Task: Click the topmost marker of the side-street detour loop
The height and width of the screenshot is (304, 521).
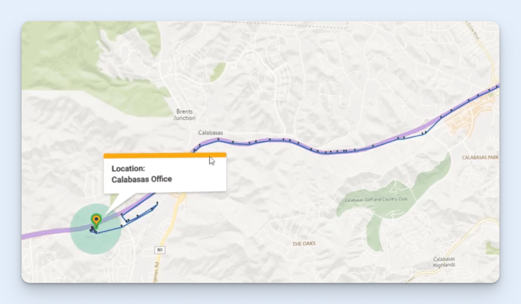Action: 157,202
